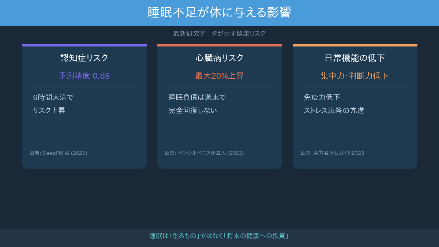Click the orange accent bar above 日常機能の低下
The width and height of the screenshot is (439, 247).
click(354, 45)
